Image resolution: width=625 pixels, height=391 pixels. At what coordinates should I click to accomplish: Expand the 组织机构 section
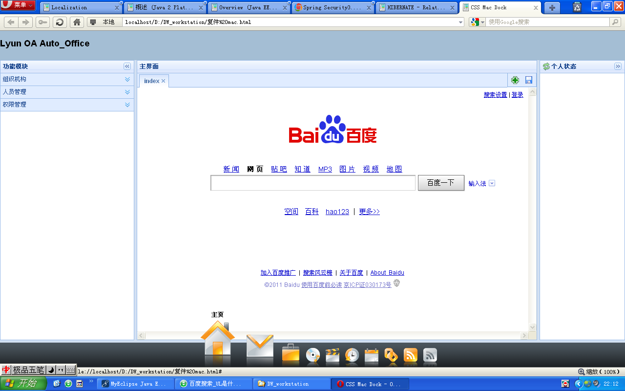coord(127,79)
